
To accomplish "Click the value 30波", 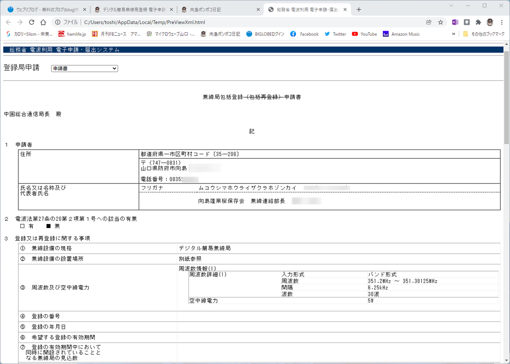I will (x=373, y=294).
